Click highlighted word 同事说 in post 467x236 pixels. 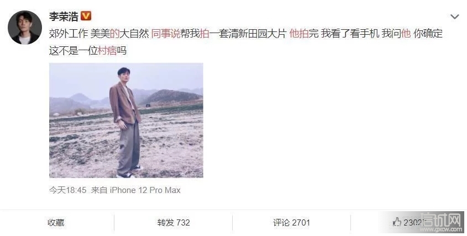coord(166,34)
